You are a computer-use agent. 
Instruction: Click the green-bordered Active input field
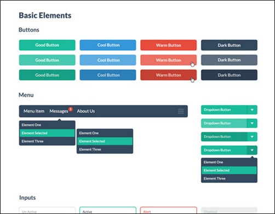(x=108, y=210)
